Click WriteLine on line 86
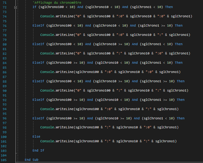Screen dimensions: 203x163 (x=65, y=72)
